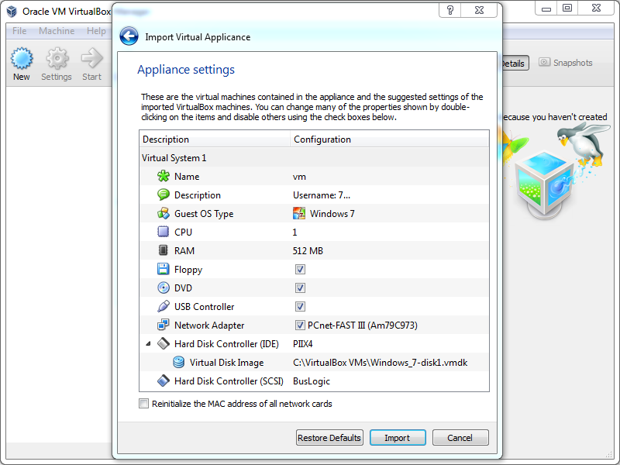Viewport: 620px width, 465px height.
Task: Click the Settings gear toolbar icon
Action: pyautogui.click(x=57, y=59)
